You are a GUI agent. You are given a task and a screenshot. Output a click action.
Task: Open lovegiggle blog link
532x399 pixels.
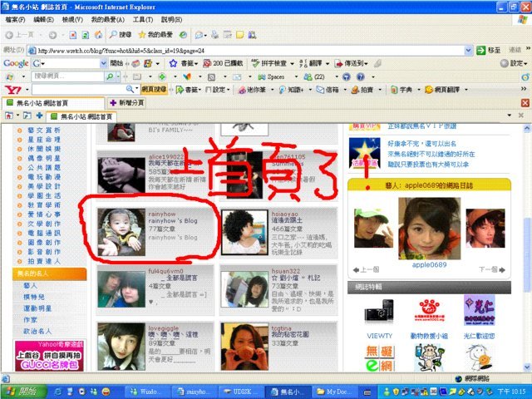pyautogui.click(x=163, y=328)
